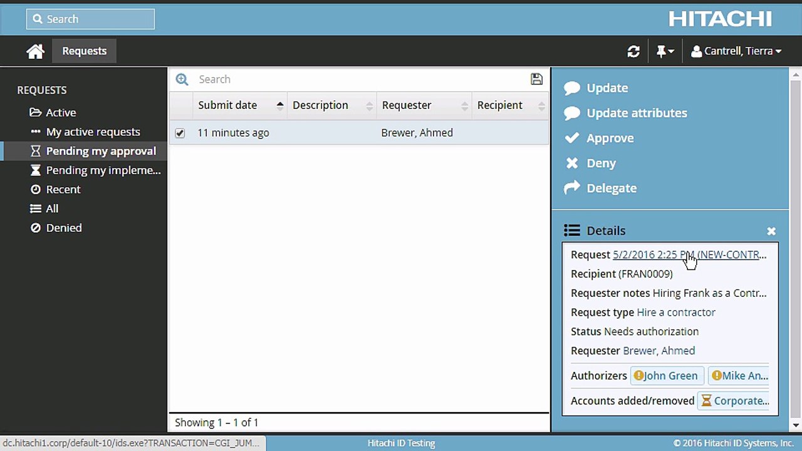Click the refresh icon in top bar
802x451 pixels.
tap(633, 51)
